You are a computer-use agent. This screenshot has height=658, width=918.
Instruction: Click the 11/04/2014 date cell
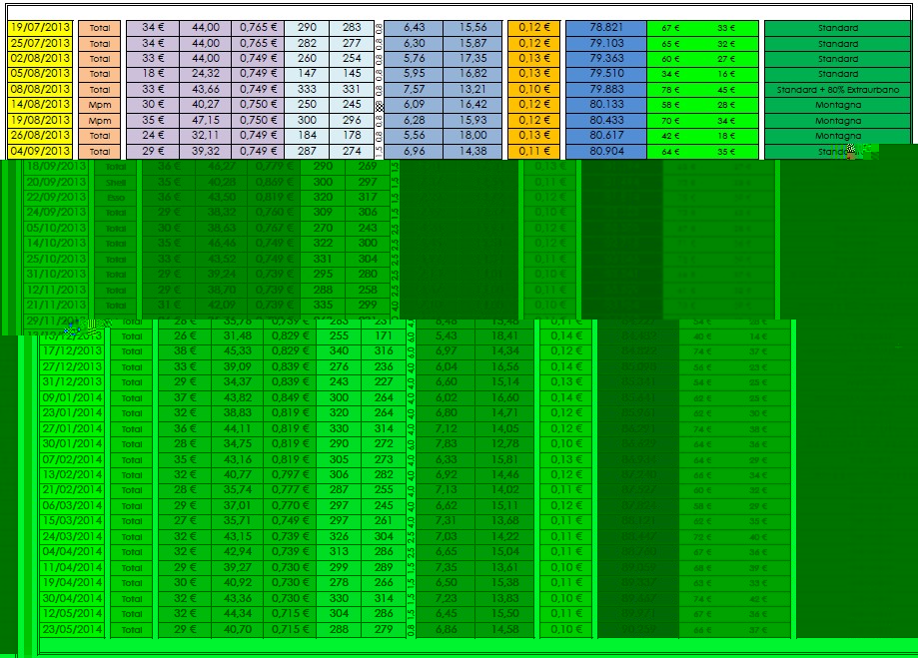[72, 568]
